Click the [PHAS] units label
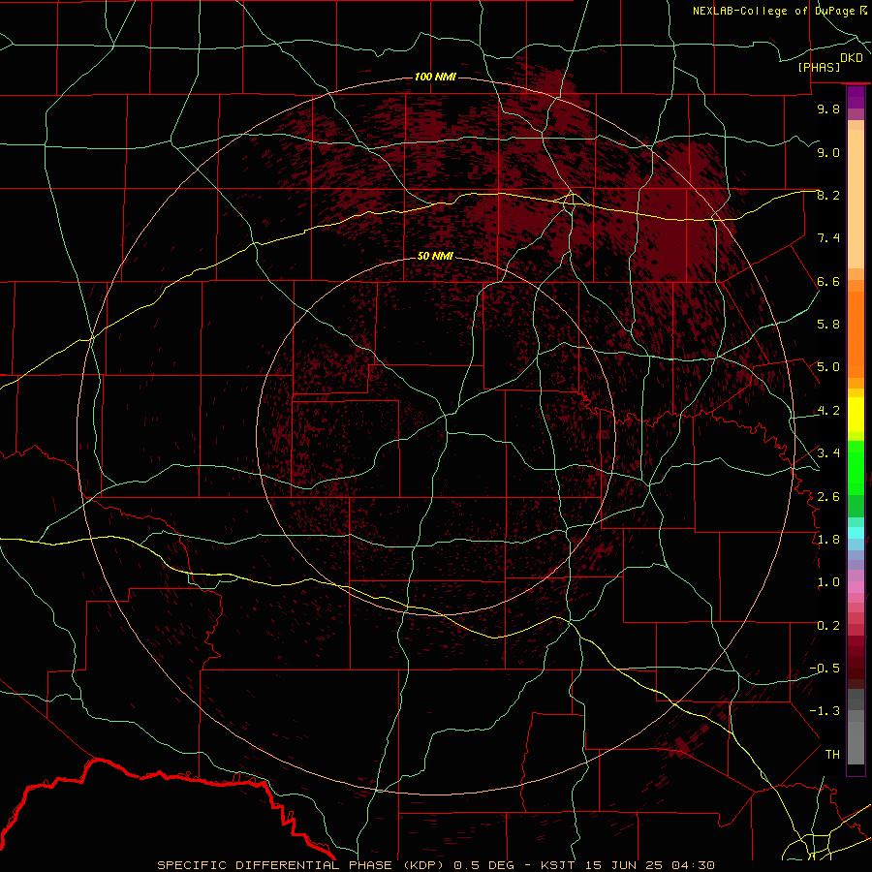Screen dimensions: 872x872 pos(819,67)
